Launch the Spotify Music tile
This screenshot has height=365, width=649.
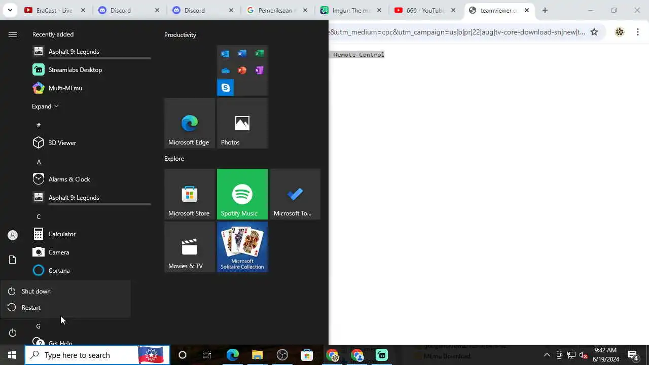tap(242, 194)
